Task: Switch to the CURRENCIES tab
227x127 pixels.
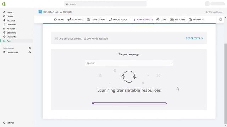Action: pyautogui.click(x=197, y=20)
